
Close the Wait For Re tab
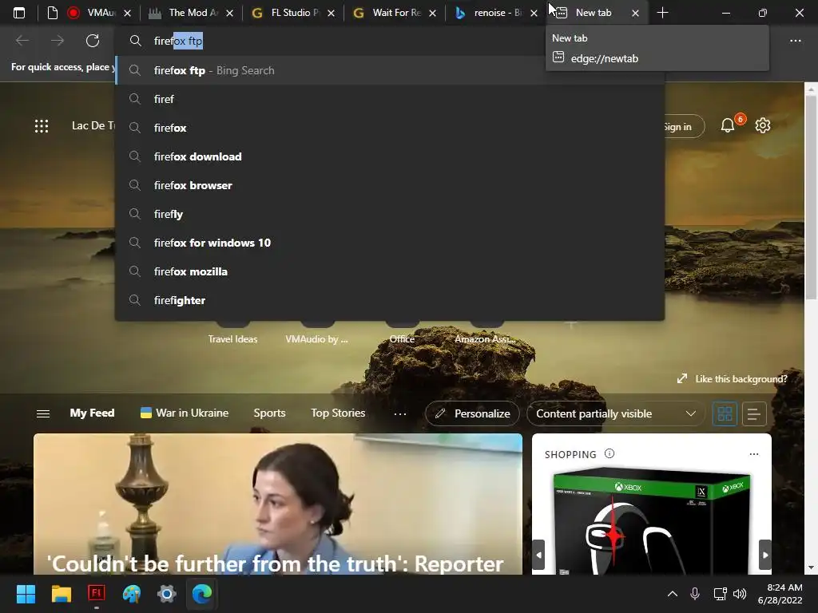(432, 13)
